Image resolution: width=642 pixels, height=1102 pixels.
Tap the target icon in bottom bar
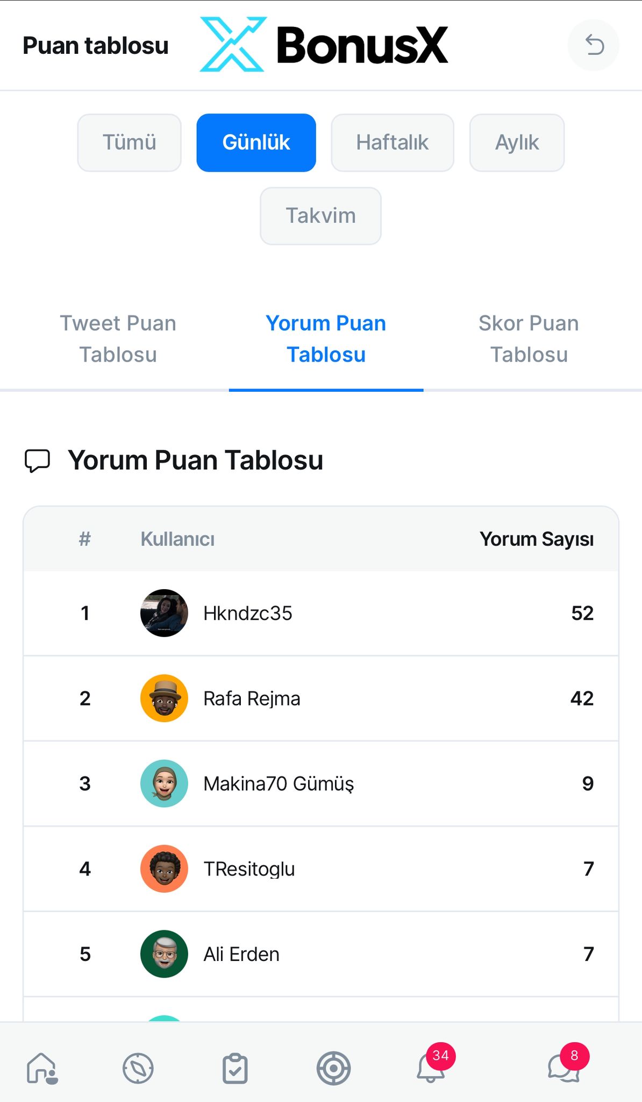pos(333,1068)
